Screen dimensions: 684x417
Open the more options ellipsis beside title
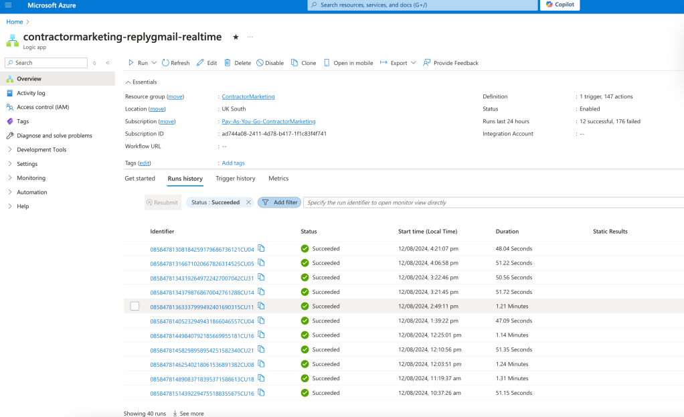pyautogui.click(x=250, y=37)
